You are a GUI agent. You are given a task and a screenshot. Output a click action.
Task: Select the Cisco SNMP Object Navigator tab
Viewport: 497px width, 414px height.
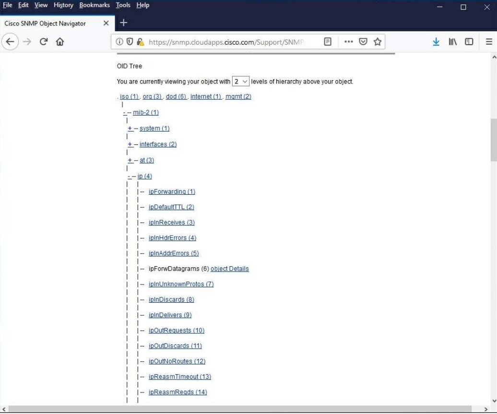[x=57, y=23]
